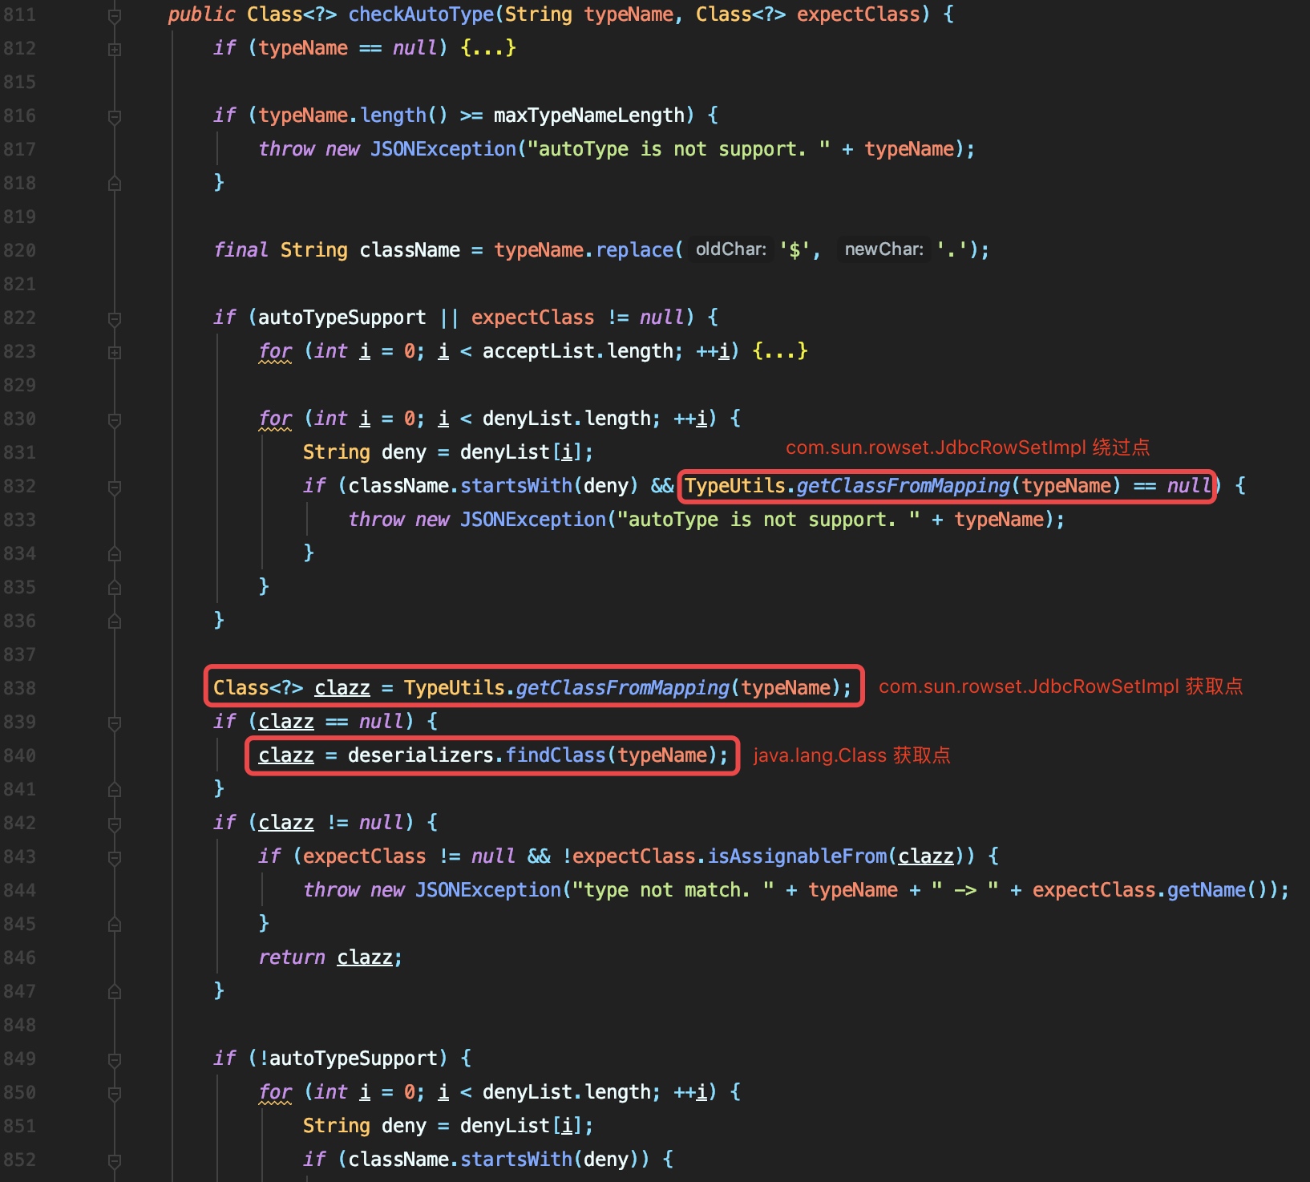Viewport: 1310px width, 1182px height.
Task: Click JSONException on line 817
Action: [x=443, y=149]
